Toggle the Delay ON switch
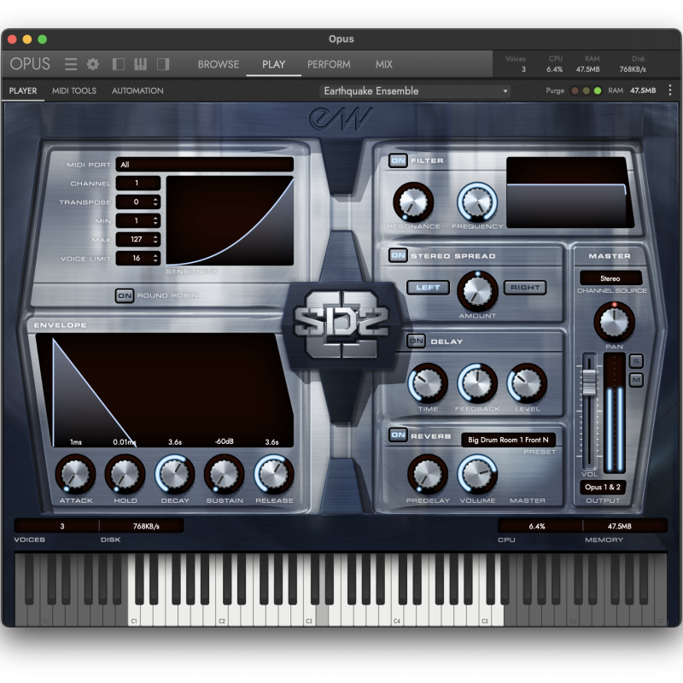 click(416, 341)
